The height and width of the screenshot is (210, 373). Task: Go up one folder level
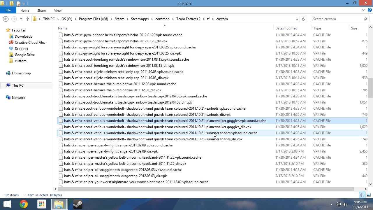coord(27,19)
